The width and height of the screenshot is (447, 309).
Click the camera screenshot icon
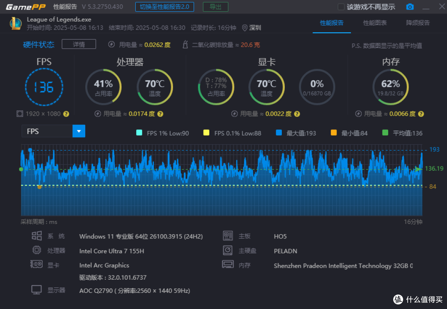(410, 7)
